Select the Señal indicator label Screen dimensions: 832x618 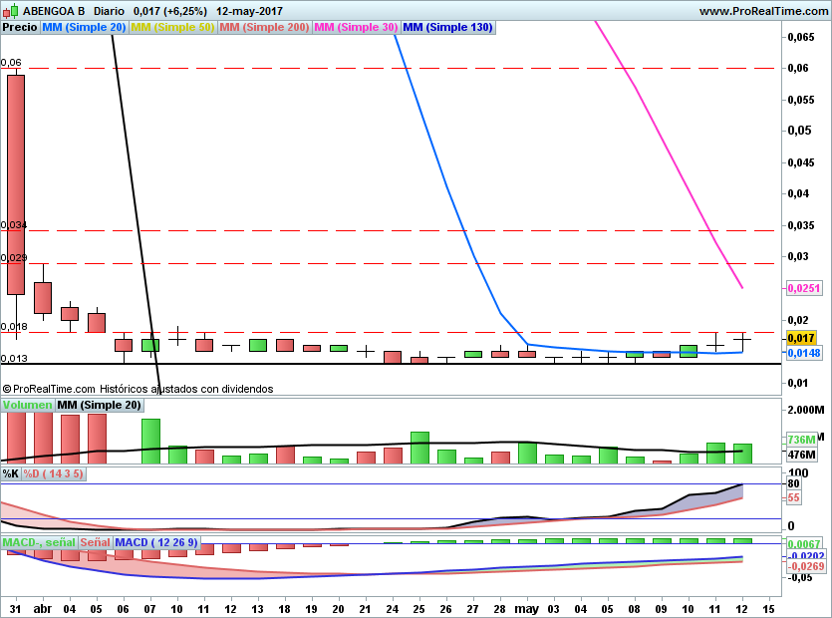point(95,542)
